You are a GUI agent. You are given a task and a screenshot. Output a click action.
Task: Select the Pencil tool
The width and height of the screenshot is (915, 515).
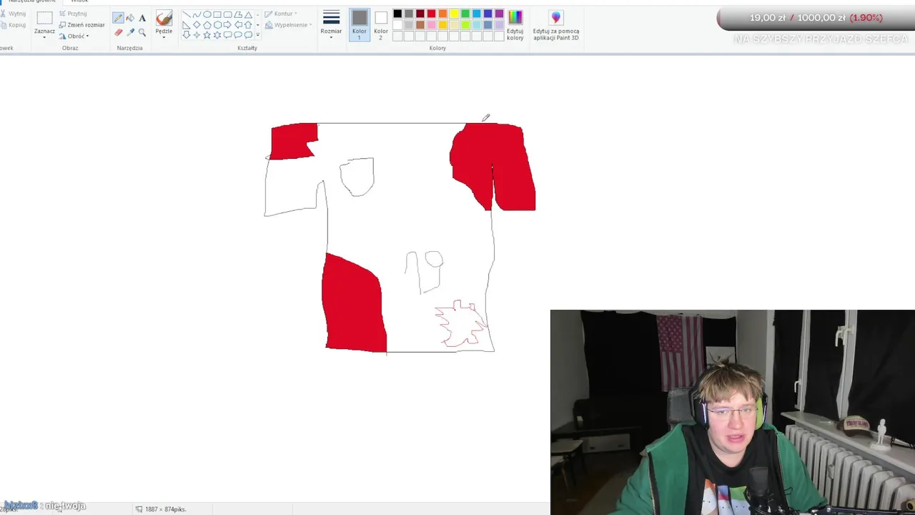click(118, 18)
